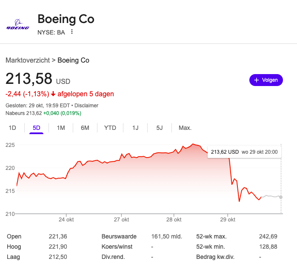The height and width of the screenshot is (267, 297).
Task: Click the Boeing Co heading title
Action: pos(66,19)
